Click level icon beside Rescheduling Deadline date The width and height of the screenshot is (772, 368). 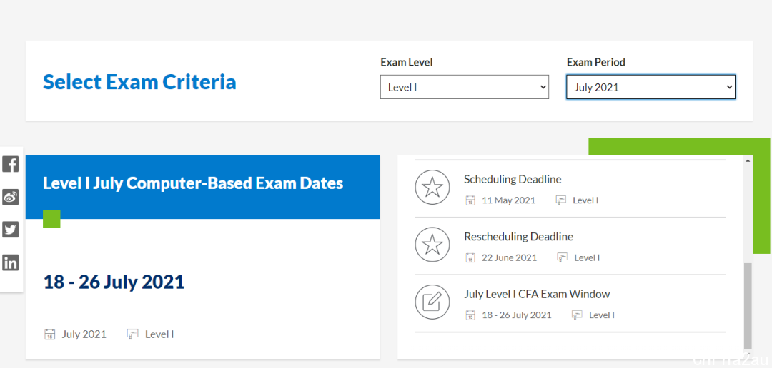pyautogui.click(x=563, y=257)
